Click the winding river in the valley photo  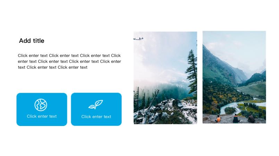231,107
